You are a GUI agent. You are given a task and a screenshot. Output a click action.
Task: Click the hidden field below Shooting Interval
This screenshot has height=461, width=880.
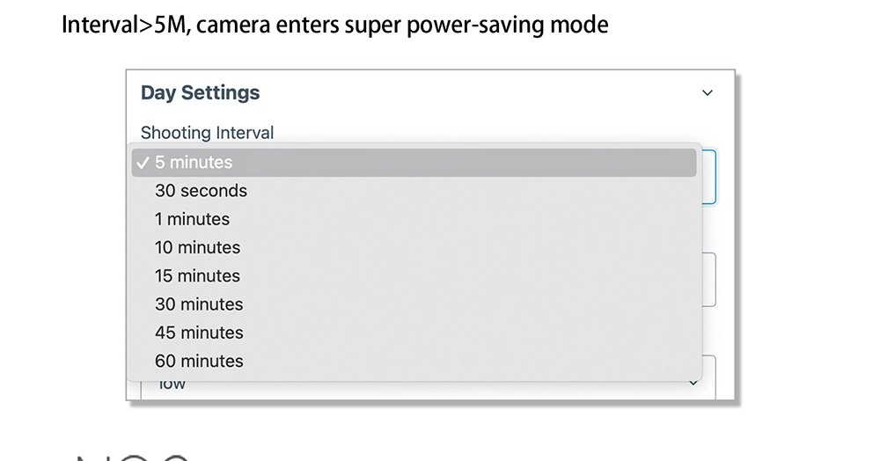click(x=709, y=280)
